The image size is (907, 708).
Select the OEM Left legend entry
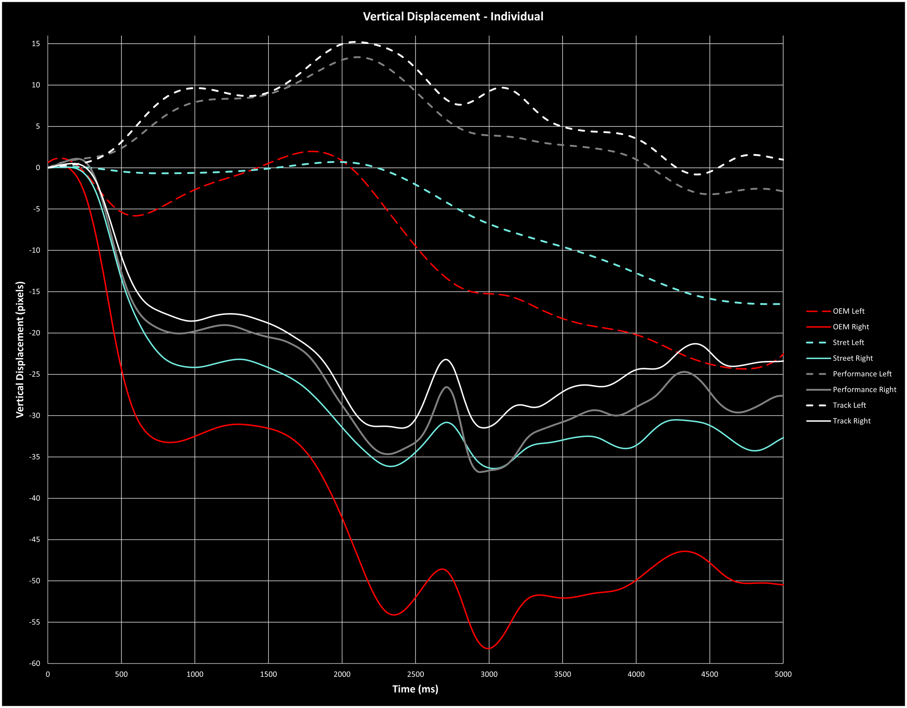[849, 311]
